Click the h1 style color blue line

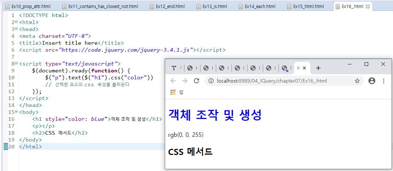(97, 119)
